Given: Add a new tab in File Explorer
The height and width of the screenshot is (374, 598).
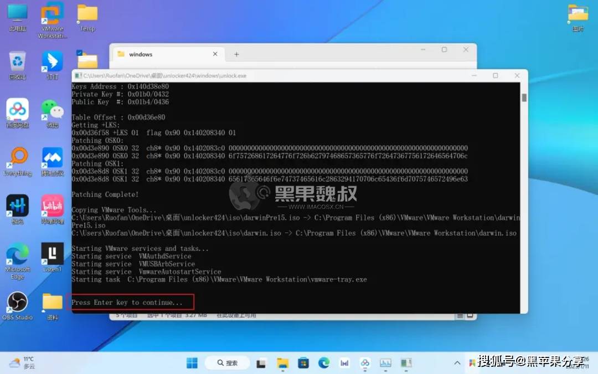Looking at the screenshot, I should point(236,54).
